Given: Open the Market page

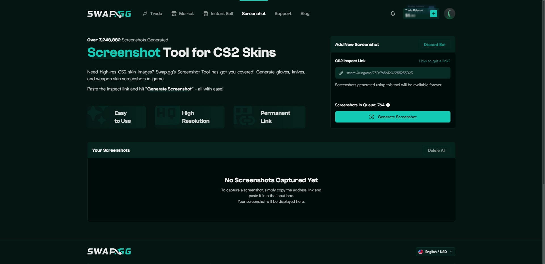Looking at the screenshot, I should [183, 14].
